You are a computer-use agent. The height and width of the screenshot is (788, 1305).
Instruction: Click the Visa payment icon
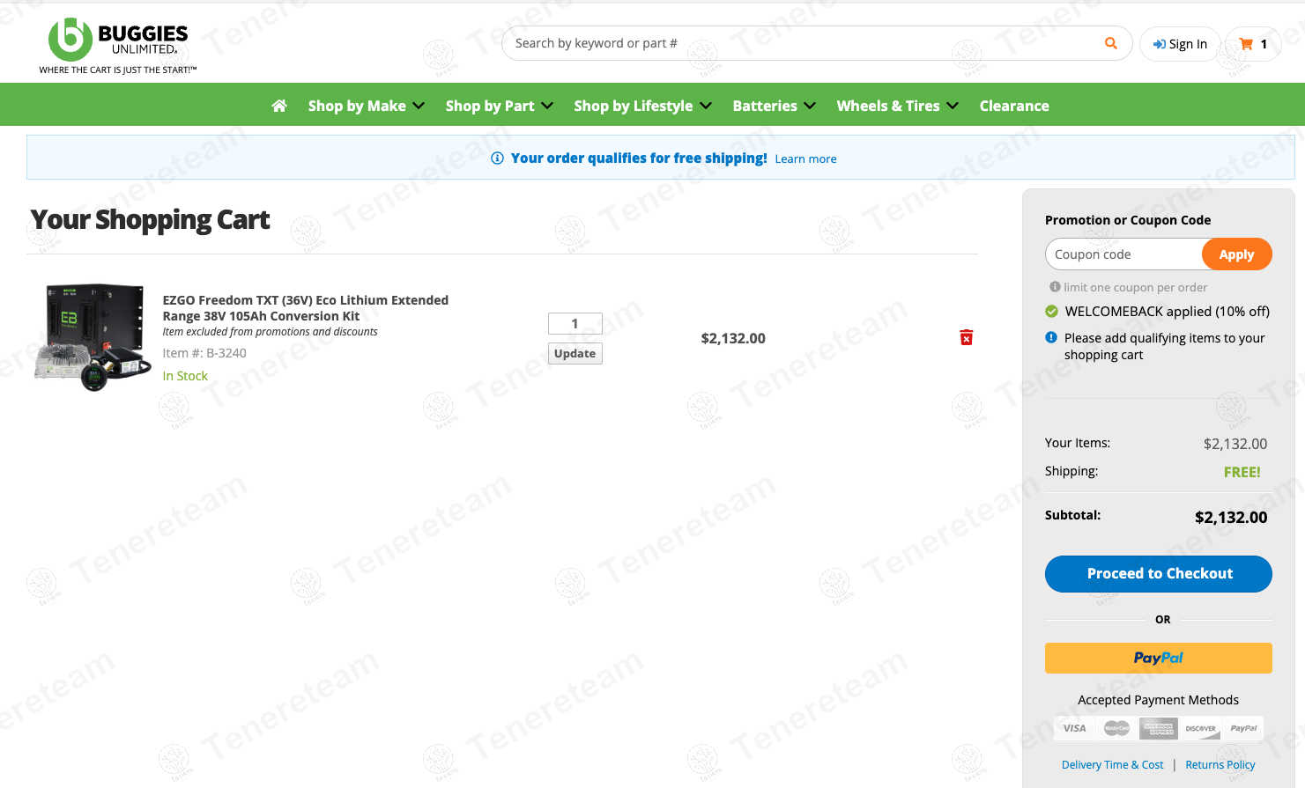coord(1074,728)
